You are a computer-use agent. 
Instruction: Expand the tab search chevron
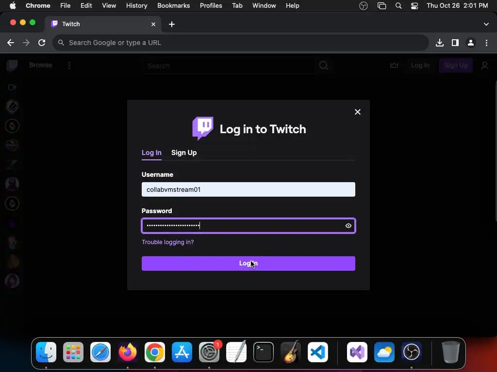[x=486, y=24]
